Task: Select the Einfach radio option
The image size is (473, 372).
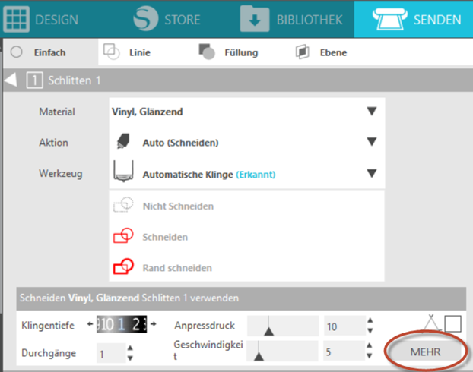Action: click(16, 52)
